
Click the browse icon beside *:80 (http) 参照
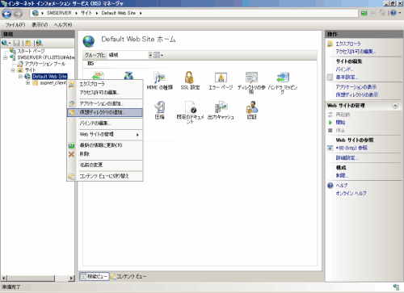click(330, 148)
